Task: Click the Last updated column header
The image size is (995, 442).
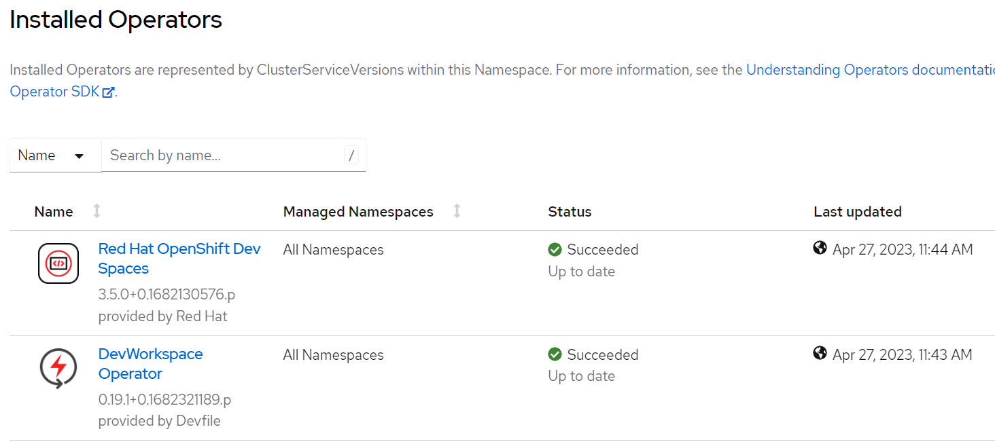Action: pyautogui.click(x=857, y=212)
